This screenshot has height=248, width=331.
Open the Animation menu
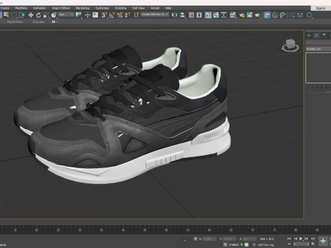[x=39, y=8]
